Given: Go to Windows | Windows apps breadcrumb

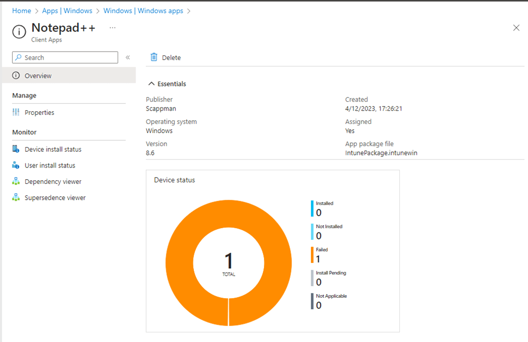Looking at the screenshot, I should click(x=143, y=11).
